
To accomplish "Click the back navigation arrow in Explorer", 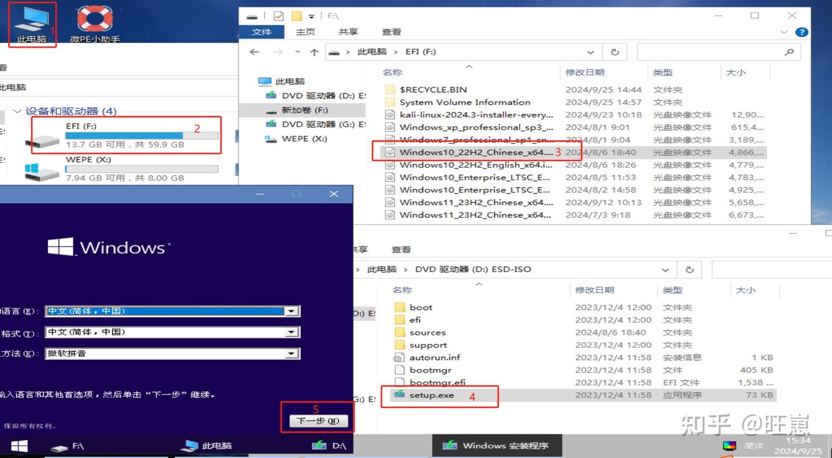I will (x=254, y=51).
